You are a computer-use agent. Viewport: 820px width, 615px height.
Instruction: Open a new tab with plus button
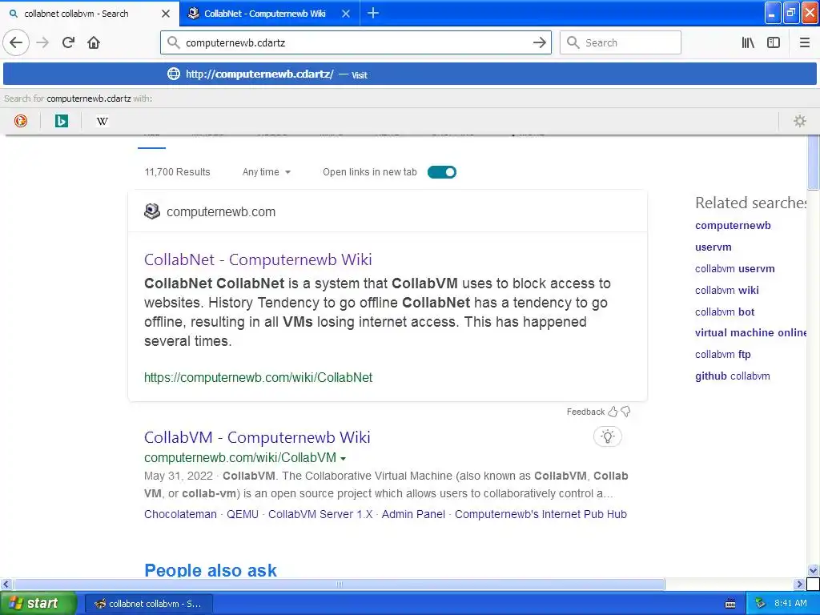click(x=373, y=13)
